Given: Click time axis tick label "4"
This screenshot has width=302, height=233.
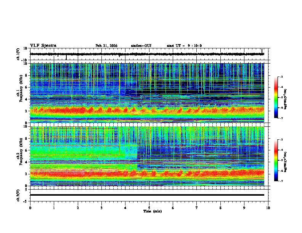Looking at the screenshot, I should click(125, 208).
